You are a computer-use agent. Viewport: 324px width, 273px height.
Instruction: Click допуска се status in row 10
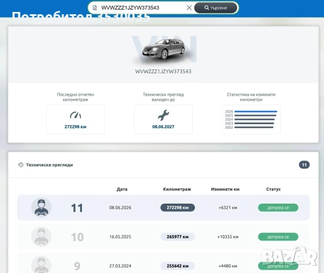(x=278, y=237)
